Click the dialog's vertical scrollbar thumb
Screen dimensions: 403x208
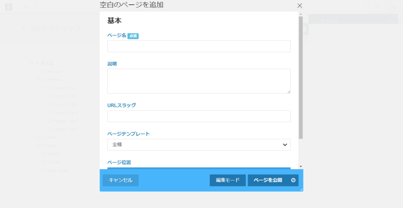(x=301, y=78)
